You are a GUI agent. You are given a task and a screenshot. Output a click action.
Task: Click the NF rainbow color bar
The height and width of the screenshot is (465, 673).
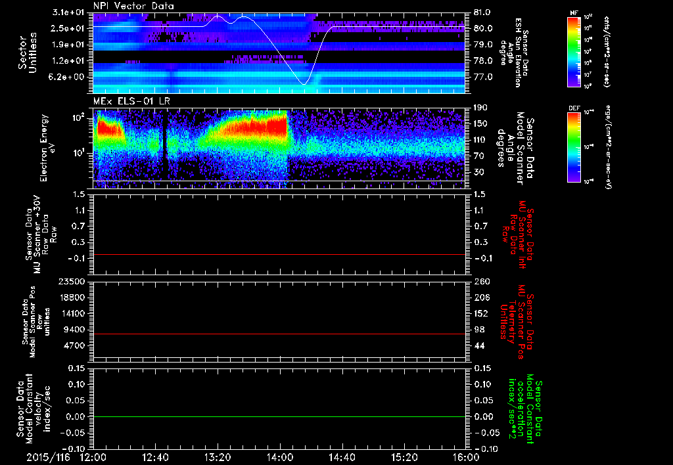tap(574, 51)
